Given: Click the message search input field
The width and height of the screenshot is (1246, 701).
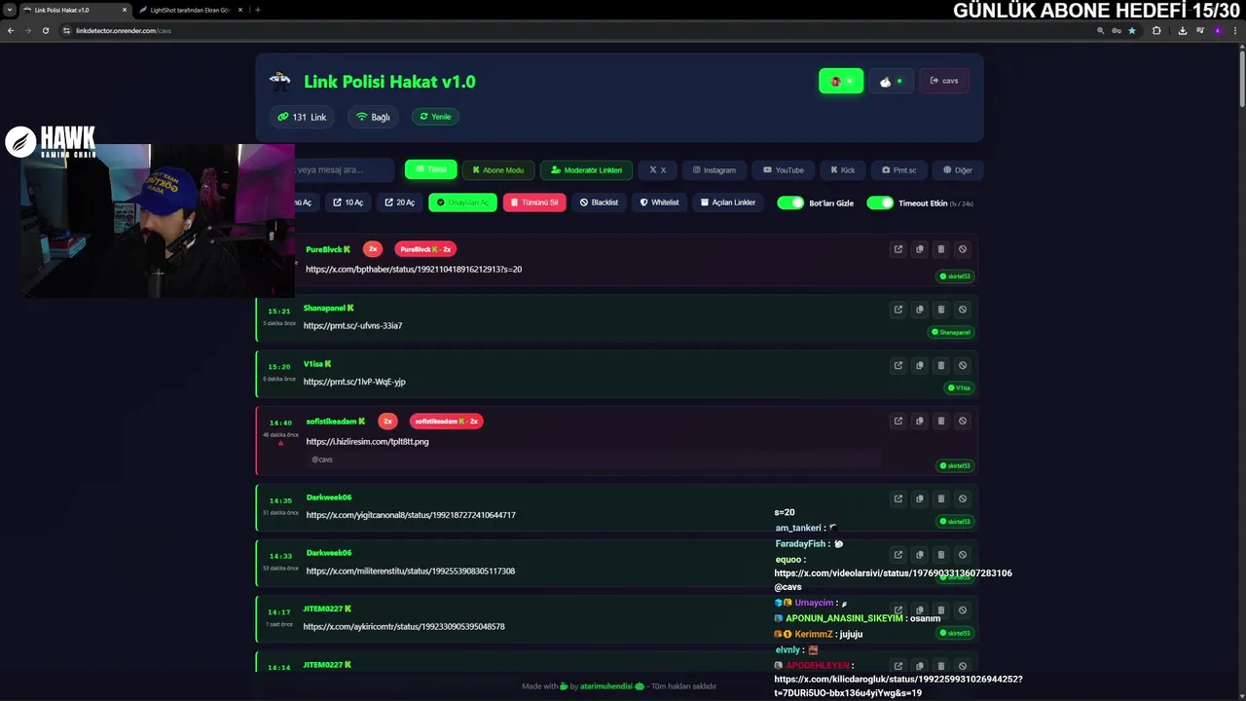Looking at the screenshot, I should pyautogui.click(x=344, y=169).
